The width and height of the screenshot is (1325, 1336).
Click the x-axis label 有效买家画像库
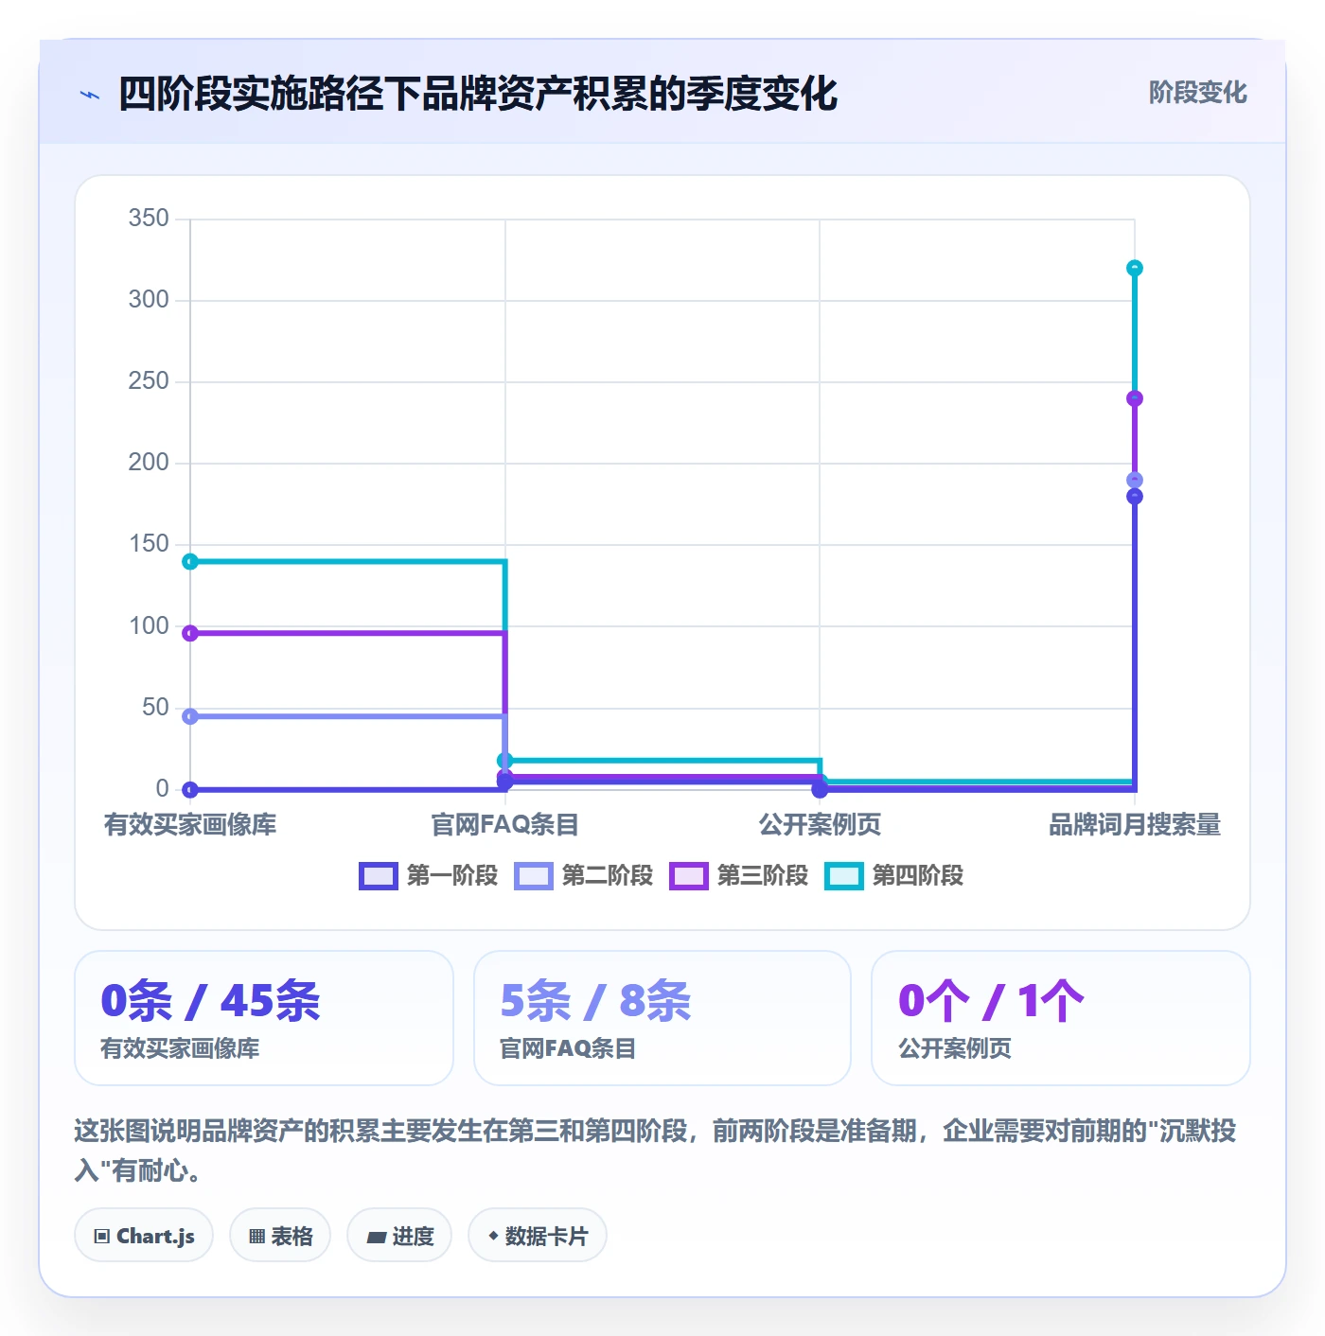pyautogui.click(x=190, y=825)
